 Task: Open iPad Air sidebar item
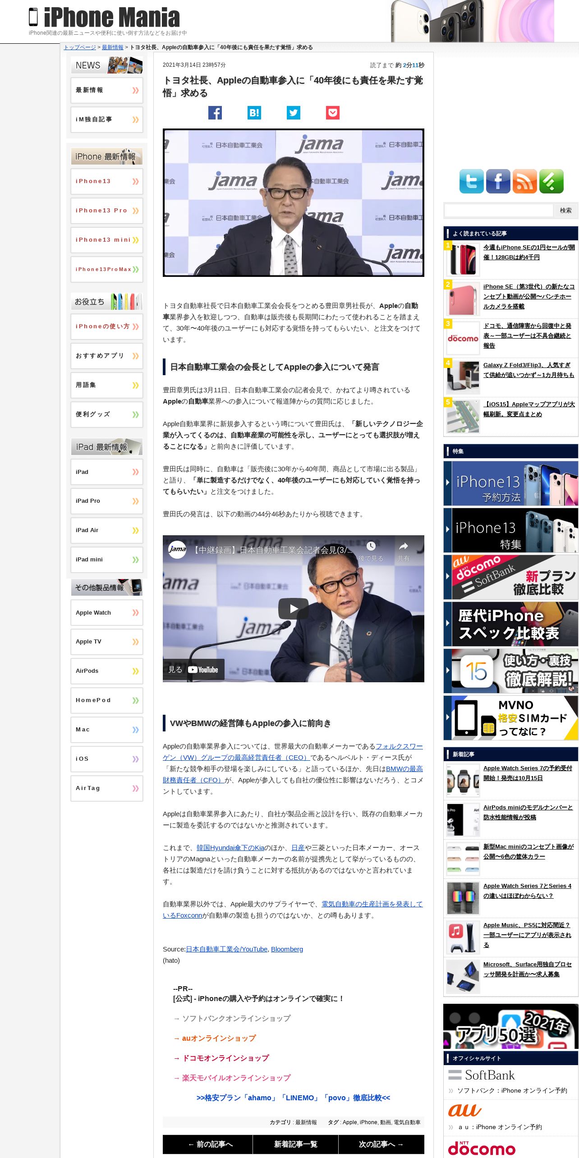107,530
